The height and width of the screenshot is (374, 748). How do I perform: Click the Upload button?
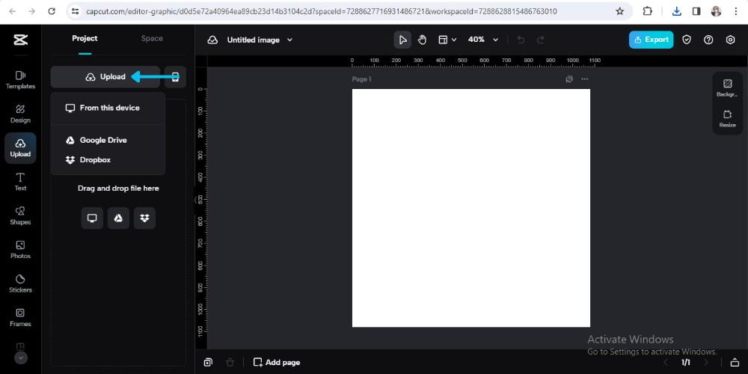click(x=105, y=77)
